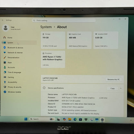
Task: Select the LAPTOP-P4Q5CMBI name in the rename bar
Action: tap(50, 78)
